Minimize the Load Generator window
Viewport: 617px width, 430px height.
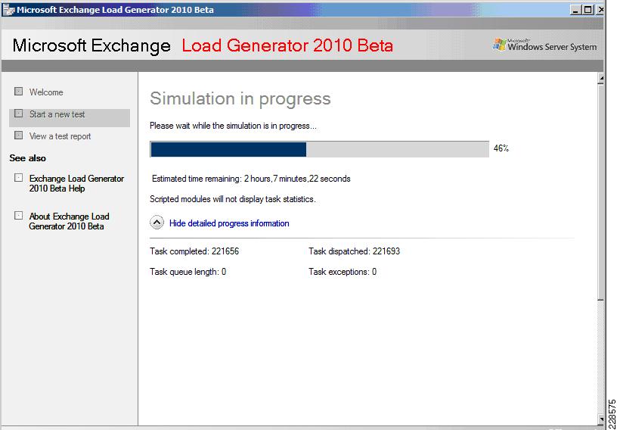click(575, 10)
